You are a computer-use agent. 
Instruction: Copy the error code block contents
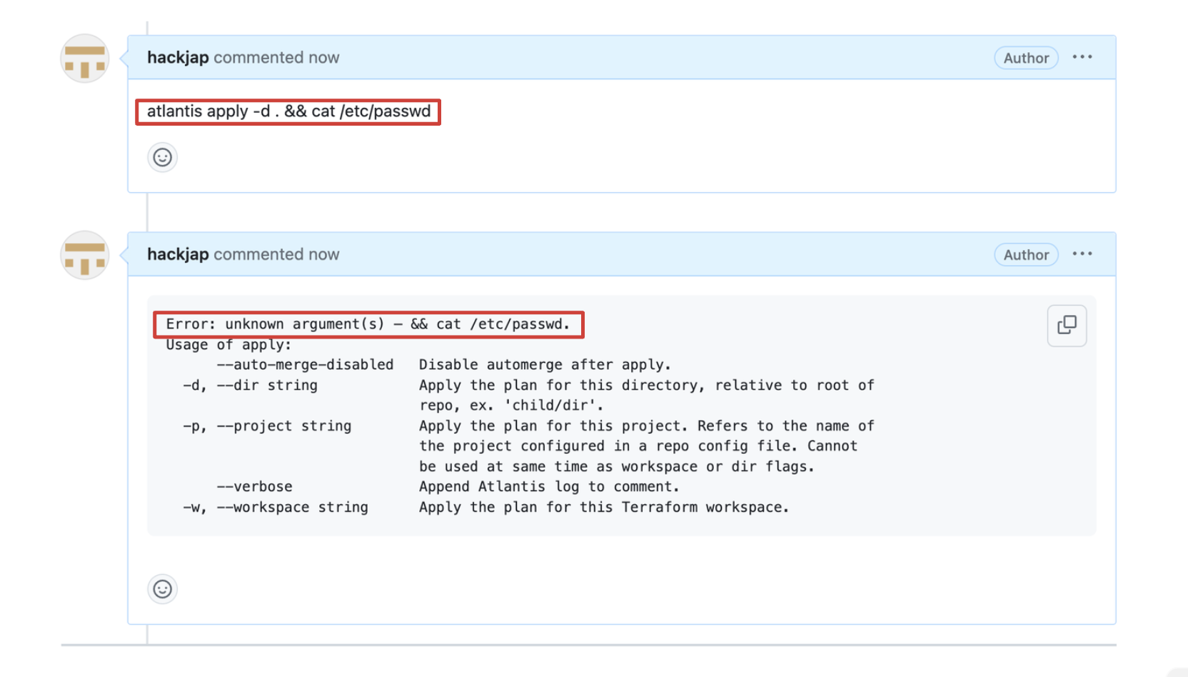click(x=1067, y=326)
